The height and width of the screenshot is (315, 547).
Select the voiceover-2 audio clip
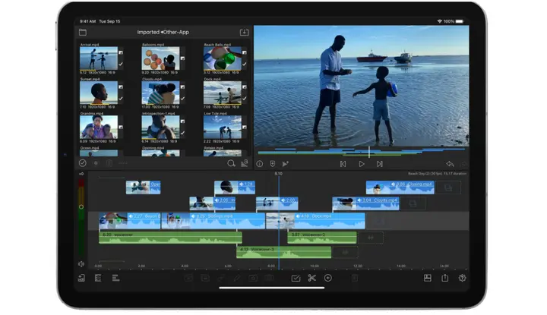322,238
